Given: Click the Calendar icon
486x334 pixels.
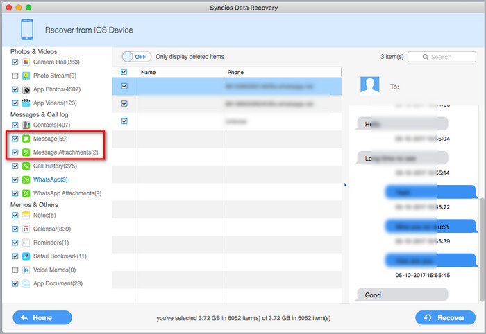Looking at the screenshot, I should pos(26,229).
